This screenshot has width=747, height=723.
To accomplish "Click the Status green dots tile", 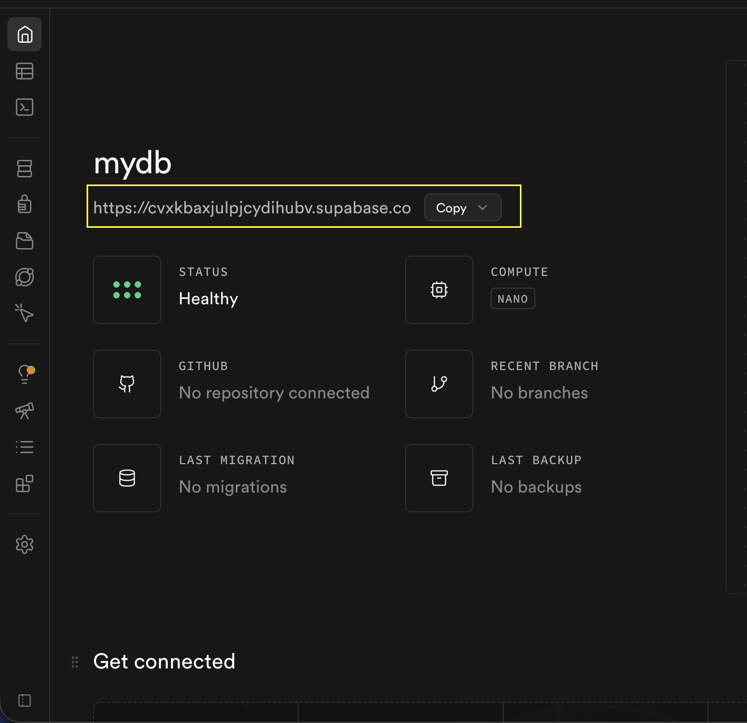I will click(x=127, y=290).
